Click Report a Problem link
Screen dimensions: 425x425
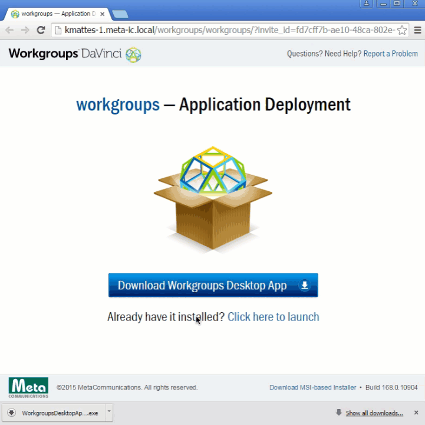pyautogui.click(x=391, y=54)
